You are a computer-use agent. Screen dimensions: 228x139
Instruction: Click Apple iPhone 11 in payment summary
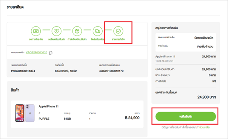tap(165, 57)
